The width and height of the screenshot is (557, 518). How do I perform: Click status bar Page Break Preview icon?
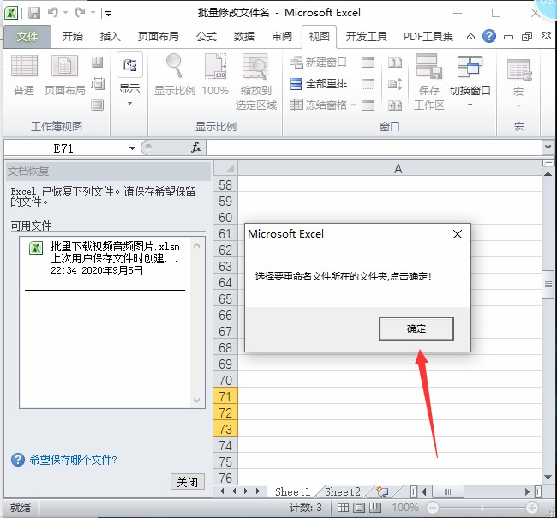click(x=375, y=508)
